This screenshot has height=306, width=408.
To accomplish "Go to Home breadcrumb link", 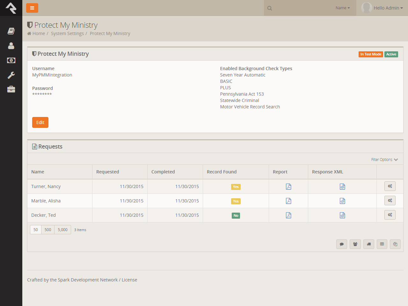I will (39, 33).
